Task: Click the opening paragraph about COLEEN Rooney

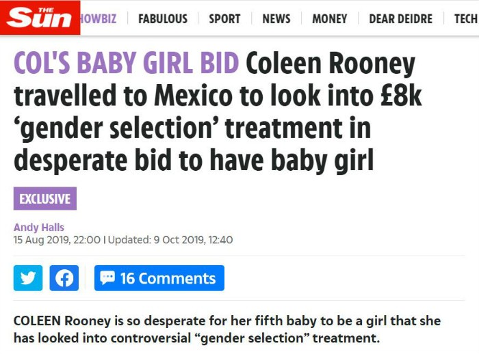Action: click(227, 329)
